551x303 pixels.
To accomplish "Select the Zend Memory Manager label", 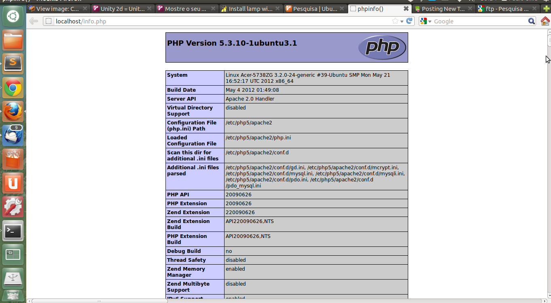I will coord(186,272).
